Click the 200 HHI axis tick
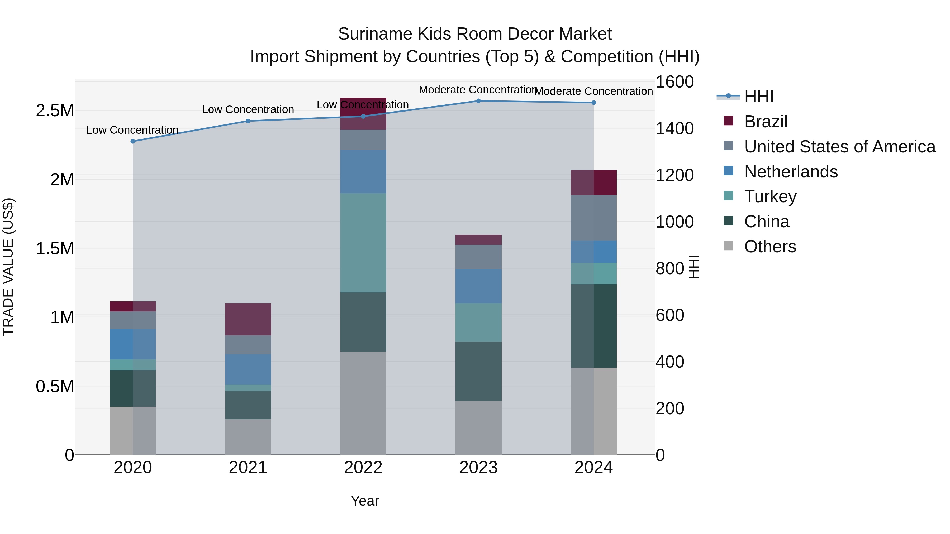Image resolution: width=950 pixels, height=534 pixels. coord(670,408)
